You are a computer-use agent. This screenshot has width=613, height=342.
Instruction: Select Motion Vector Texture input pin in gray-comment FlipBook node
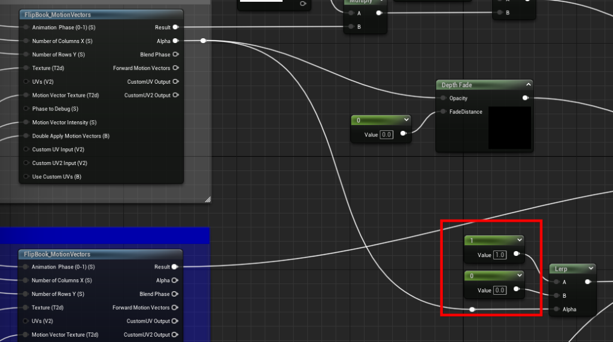coord(26,95)
